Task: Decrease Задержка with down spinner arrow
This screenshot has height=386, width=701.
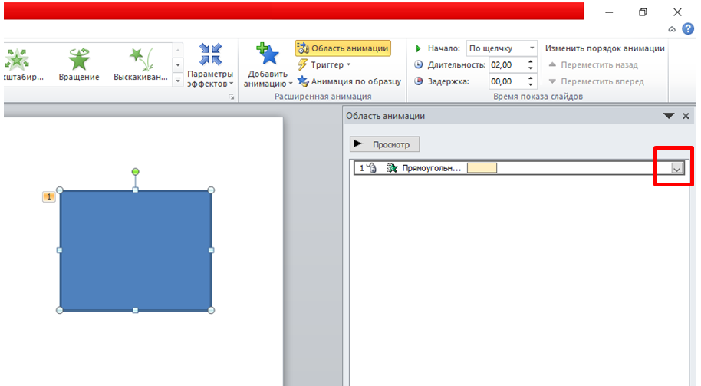Action: point(531,84)
